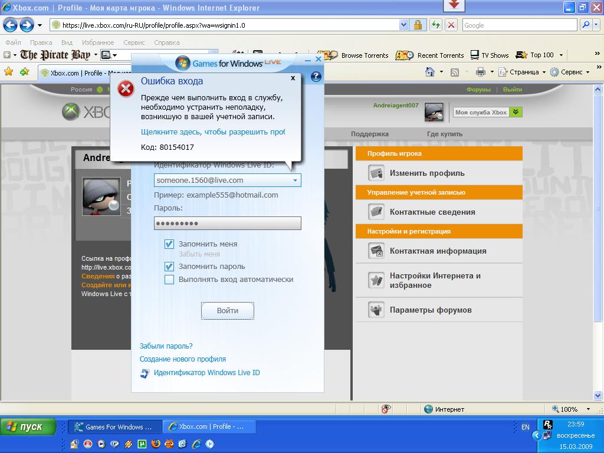Click into the Пароль password field
Screen dimensions: 604x453
[227, 224]
